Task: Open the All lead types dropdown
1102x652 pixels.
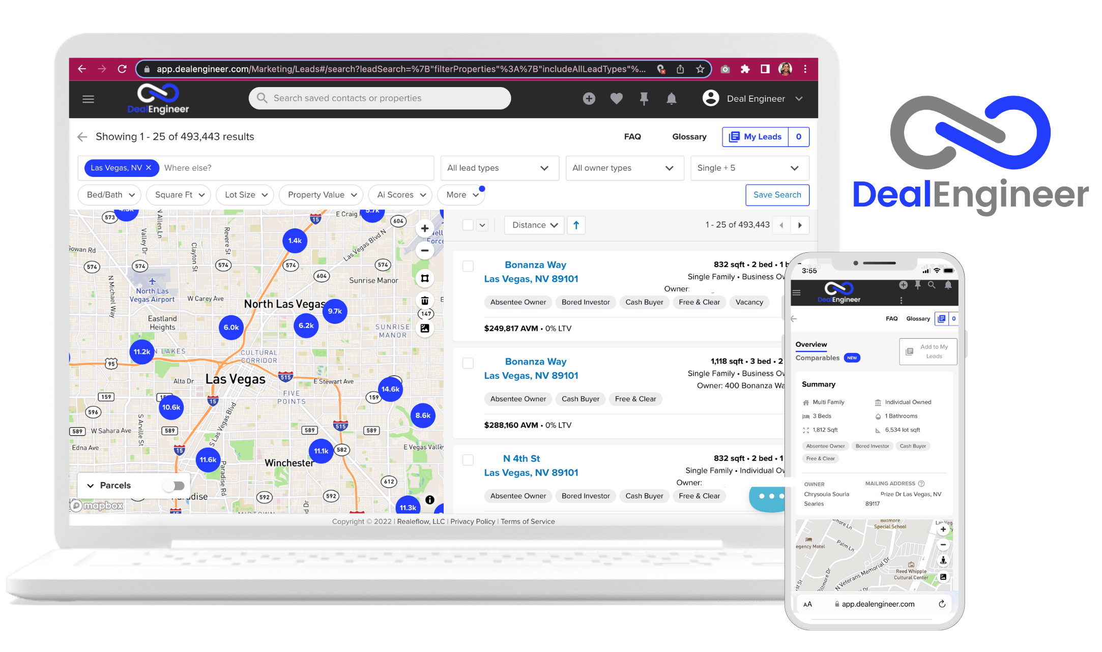Action: click(500, 168)
